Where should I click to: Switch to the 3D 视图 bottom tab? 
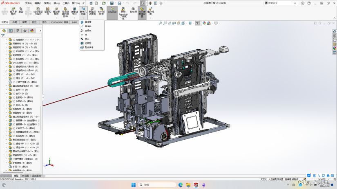[x=25, y=176]
